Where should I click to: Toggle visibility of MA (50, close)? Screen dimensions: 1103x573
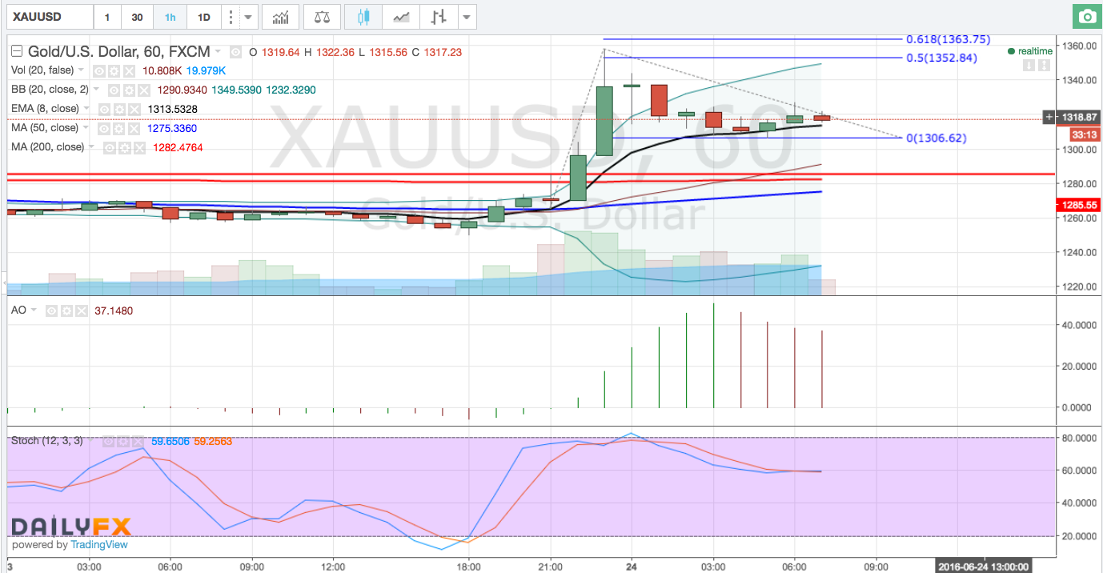pos(102,128)
